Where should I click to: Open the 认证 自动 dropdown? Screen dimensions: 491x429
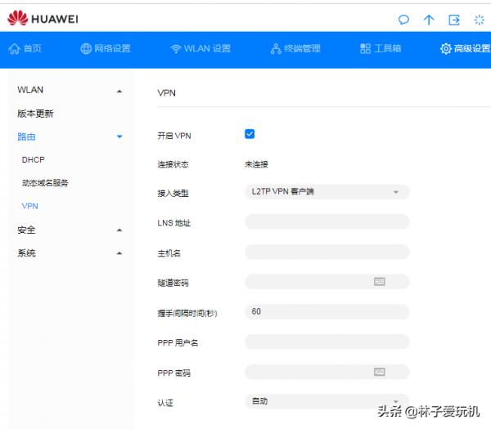(327, 401)
